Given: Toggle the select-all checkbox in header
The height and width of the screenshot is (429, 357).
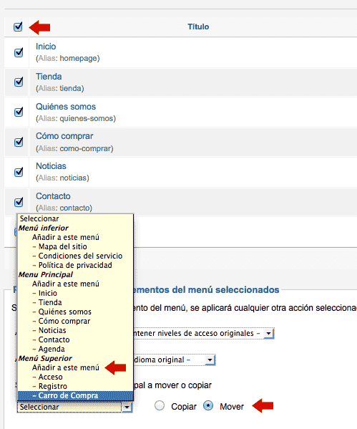Looking at the screenshot, I should (18, 26).
